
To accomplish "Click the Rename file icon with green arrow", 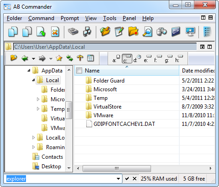I will point(41,31).
